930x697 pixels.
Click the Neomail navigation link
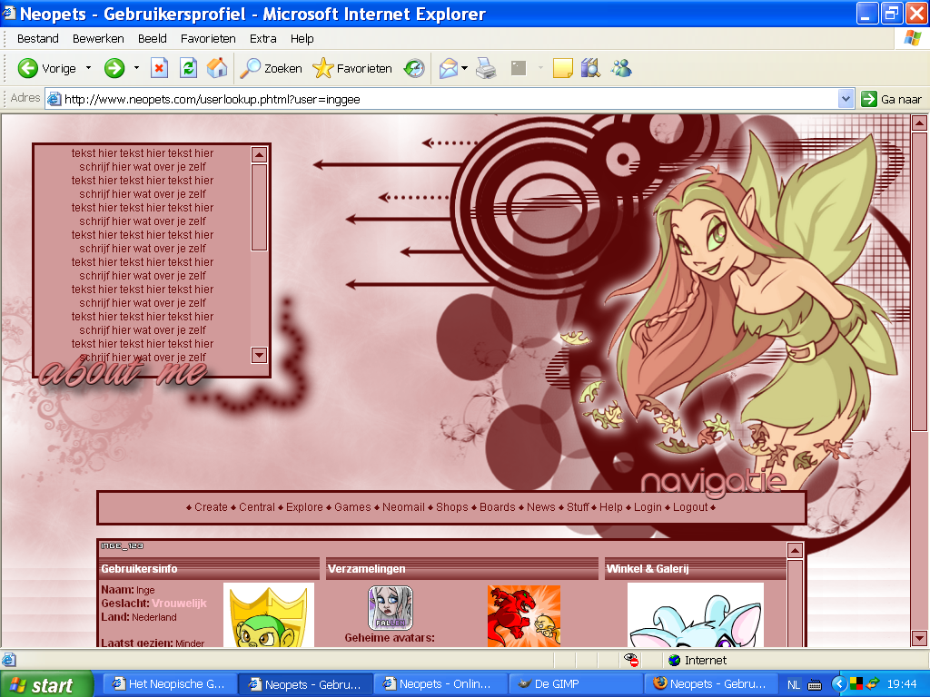tap(403, 506)
